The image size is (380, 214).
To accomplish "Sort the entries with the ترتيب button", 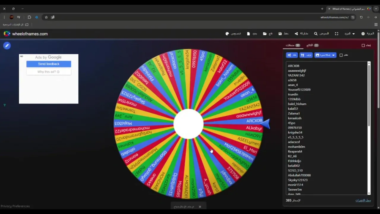I will pyautogui.click(x=306, y=55).
